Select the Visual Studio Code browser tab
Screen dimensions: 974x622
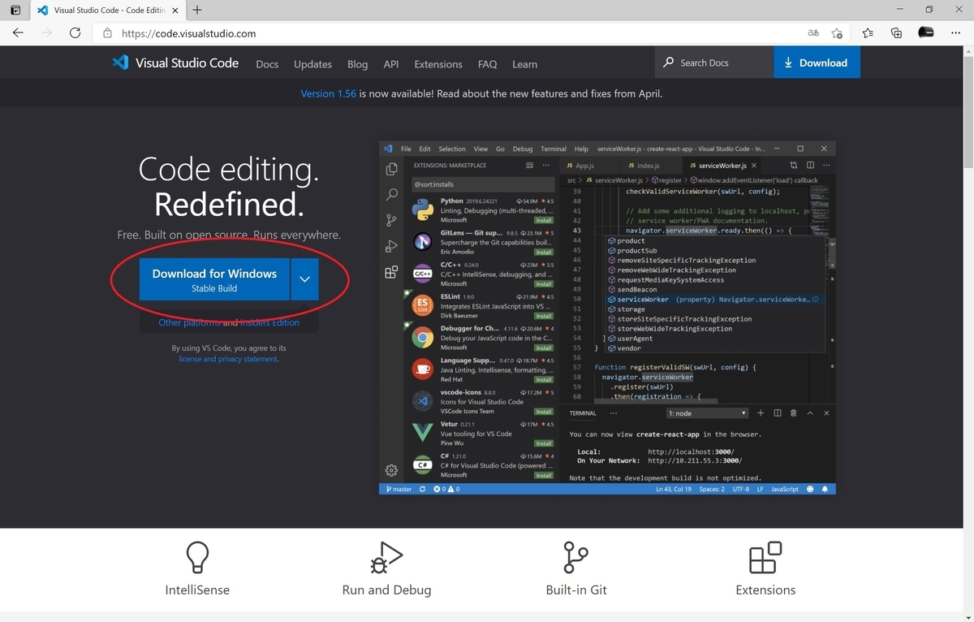[110, 11]
